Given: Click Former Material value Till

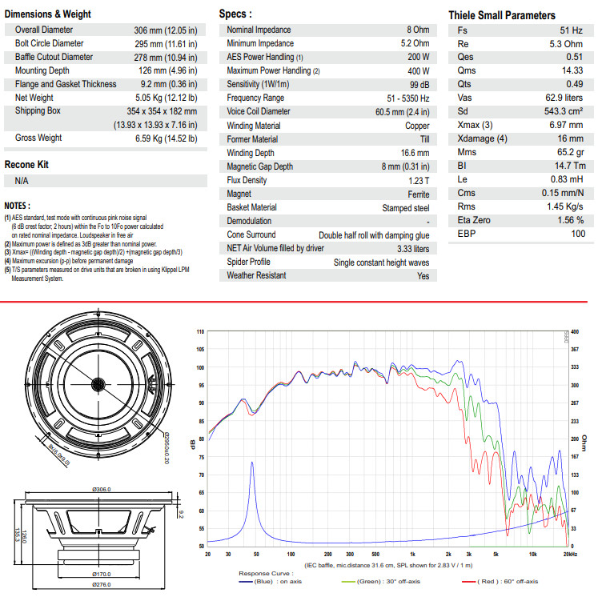Looking at the screenshot, I should coord(425,139).
